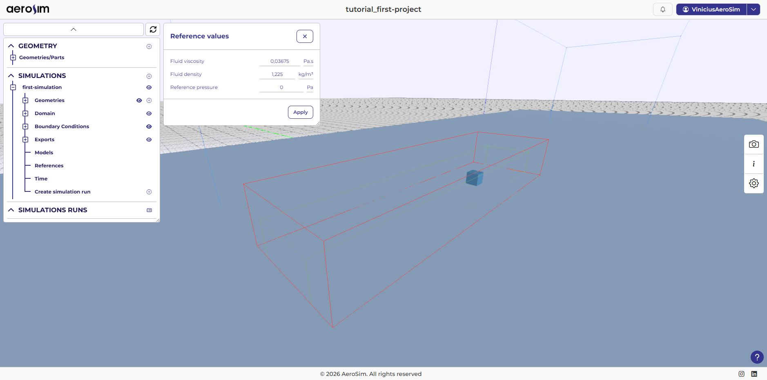Click the Apply button
This screenshot has height=380, width=767.
[x=300, y=112]
